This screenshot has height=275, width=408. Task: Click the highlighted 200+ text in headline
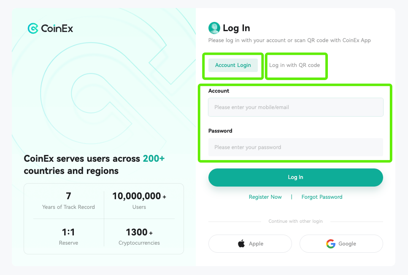click(154, 159)
